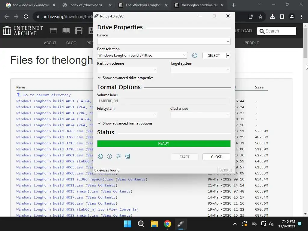Open Target system dropdown

click(200, 70)
